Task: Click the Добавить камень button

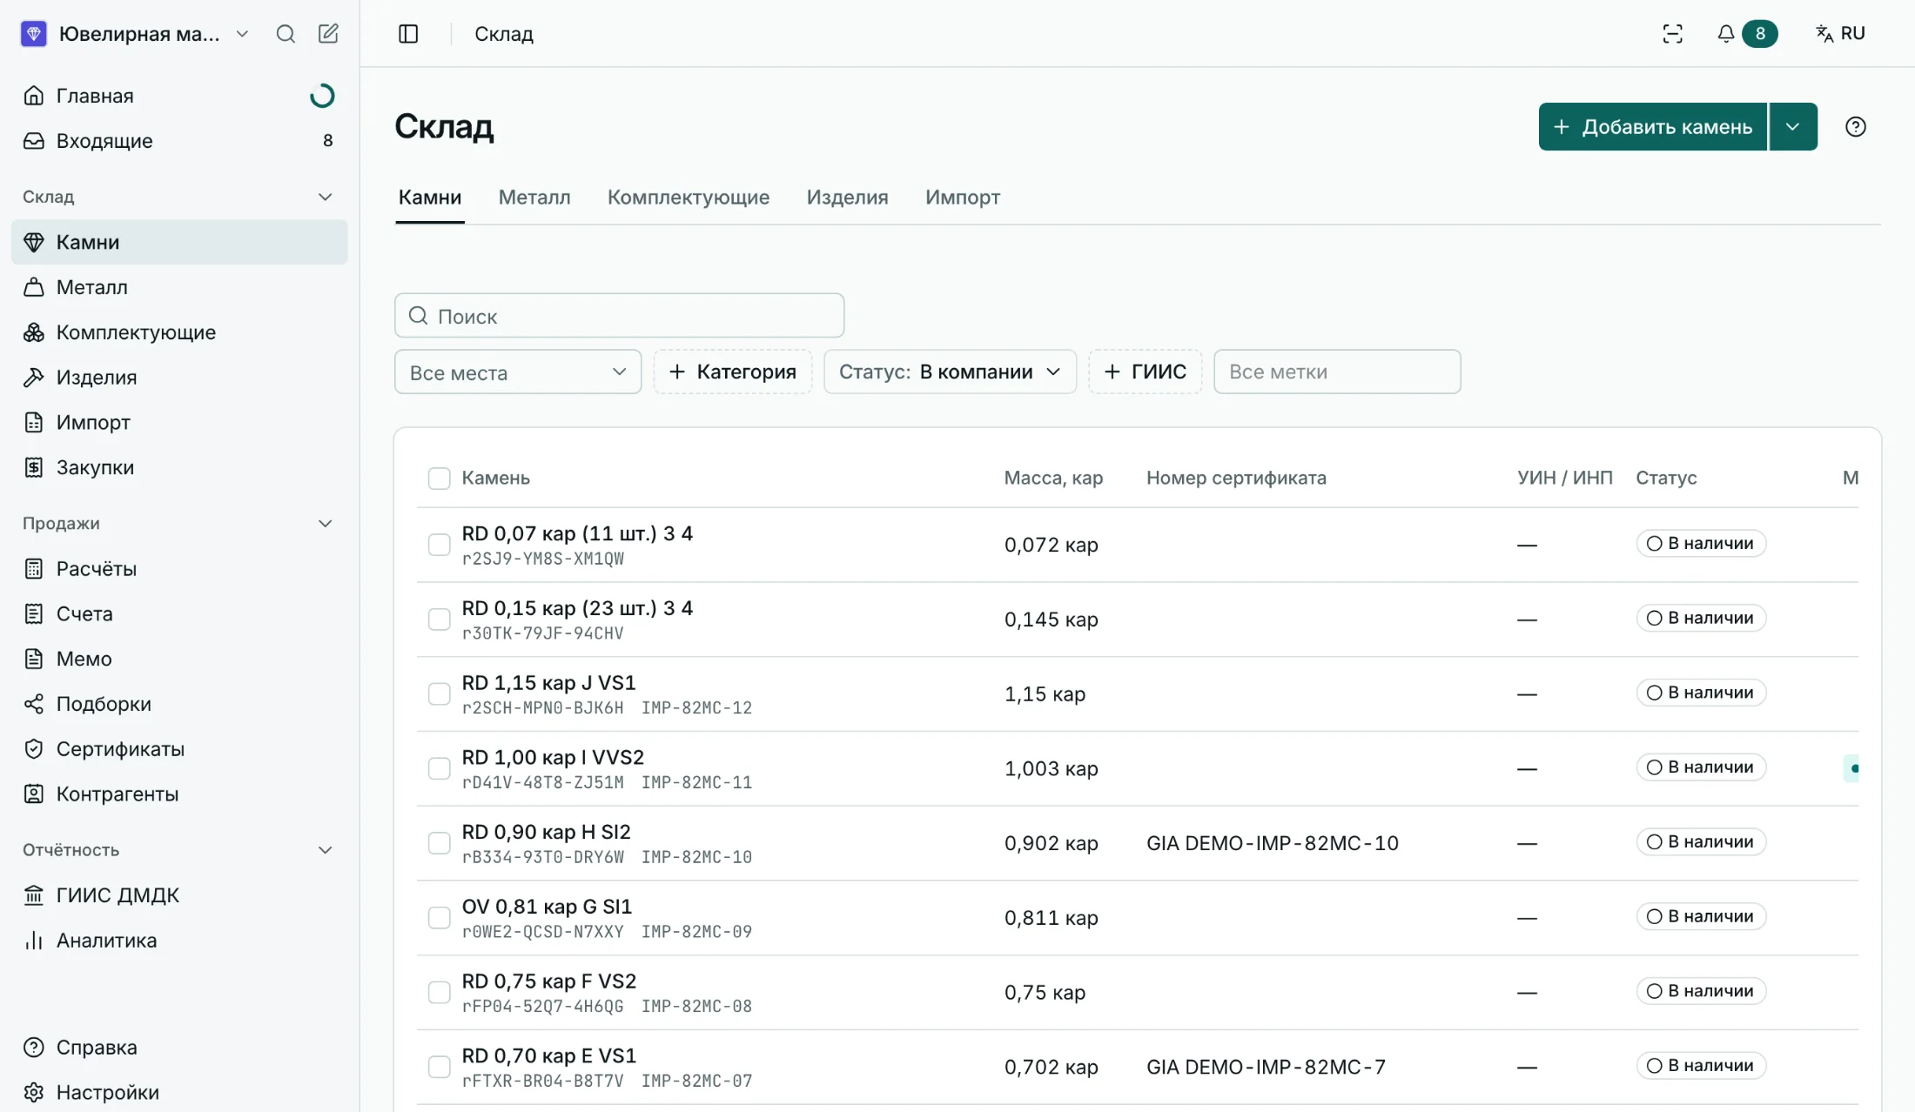Action: [x=1653, y=127]
